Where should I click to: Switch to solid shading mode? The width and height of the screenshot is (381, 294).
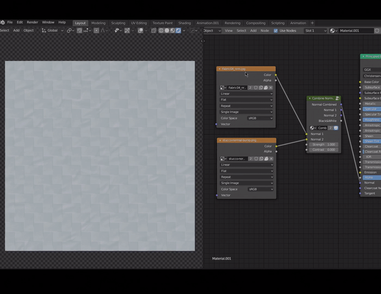click(167, 30)
